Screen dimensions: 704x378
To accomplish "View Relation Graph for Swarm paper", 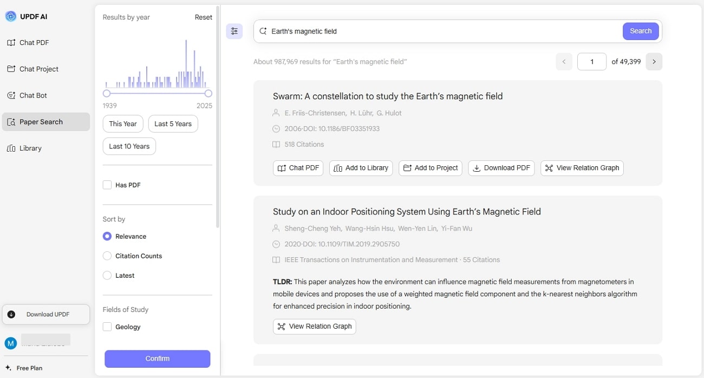I will (582, 168).
